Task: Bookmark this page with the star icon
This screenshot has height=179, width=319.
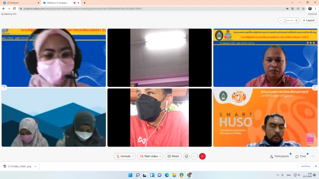Action: [303, 8]
